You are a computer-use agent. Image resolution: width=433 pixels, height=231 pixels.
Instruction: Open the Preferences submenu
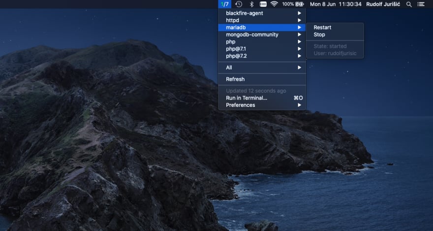coord(262,105)
